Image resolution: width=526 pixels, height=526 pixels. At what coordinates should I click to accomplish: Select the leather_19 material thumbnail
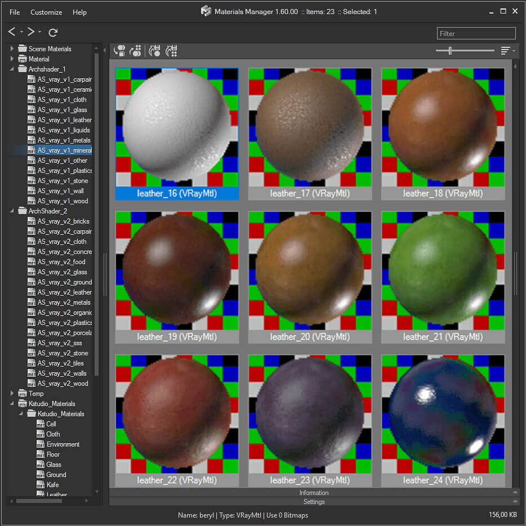pos(177,277)
